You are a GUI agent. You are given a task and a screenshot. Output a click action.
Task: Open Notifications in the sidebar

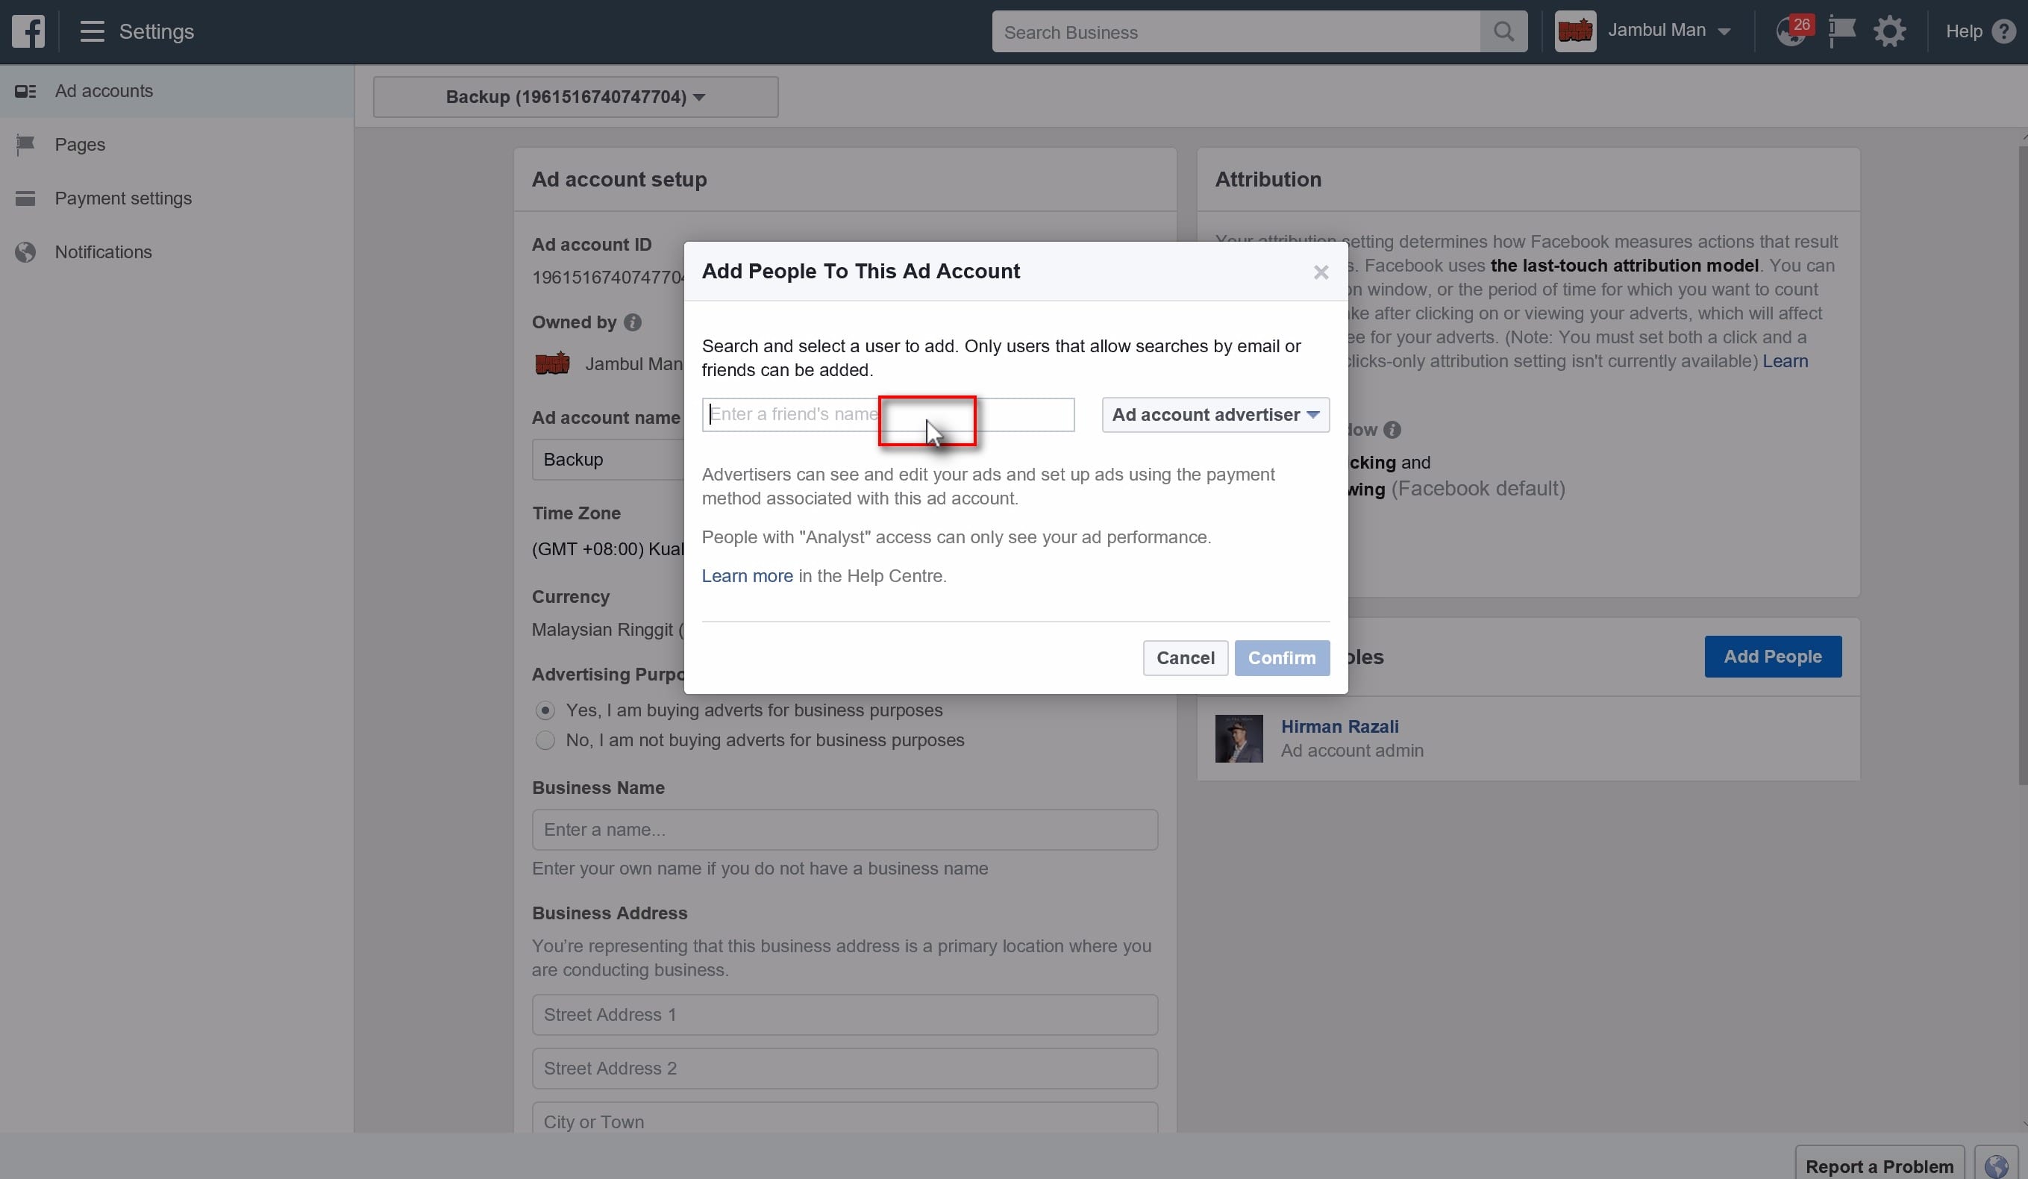(177, 252)
